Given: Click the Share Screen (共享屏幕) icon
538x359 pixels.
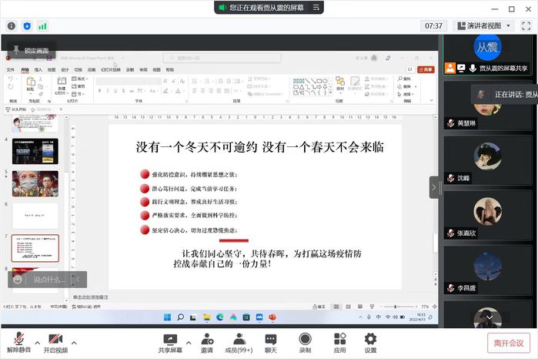Looking at the screenshot, I should point(170,342).
